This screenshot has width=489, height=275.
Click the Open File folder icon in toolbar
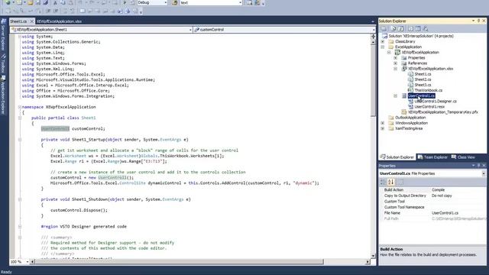[31, 2]
